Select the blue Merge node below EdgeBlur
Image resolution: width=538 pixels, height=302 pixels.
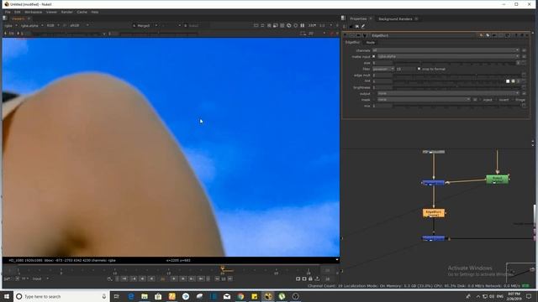pyautogui.click(x=434, y=238)
